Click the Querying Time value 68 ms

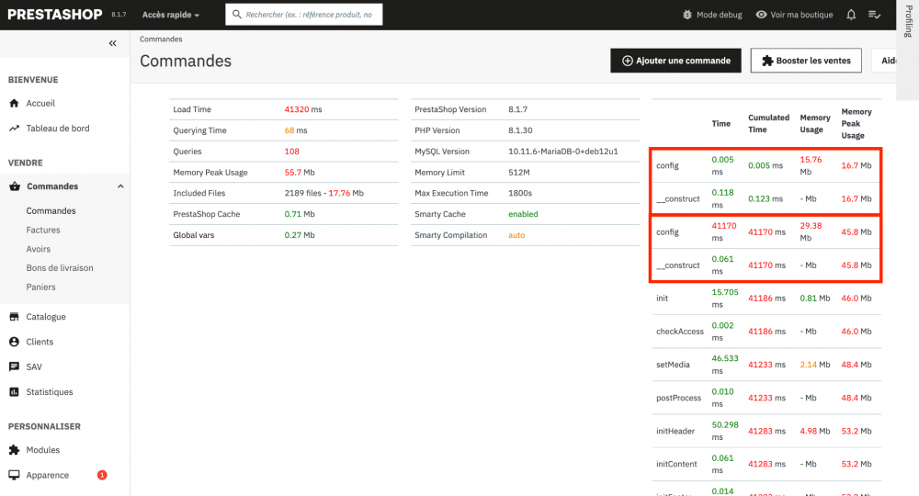295,130
